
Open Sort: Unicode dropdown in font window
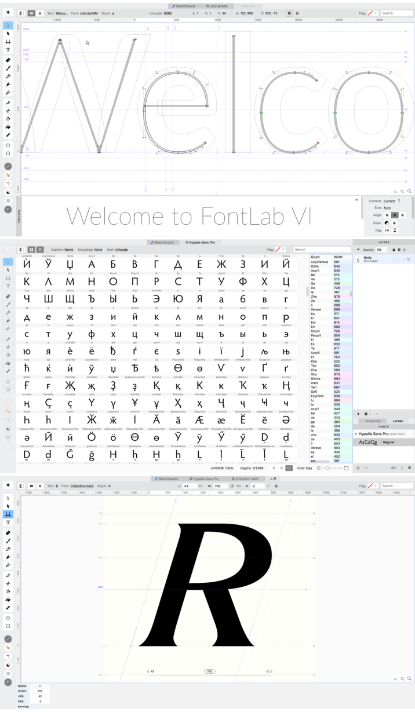coord(121,250)
